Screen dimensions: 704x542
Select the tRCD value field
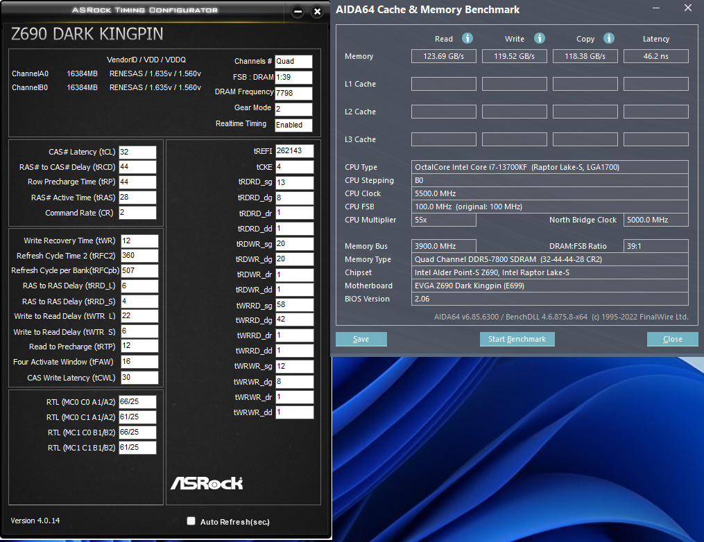click(137, 167)
